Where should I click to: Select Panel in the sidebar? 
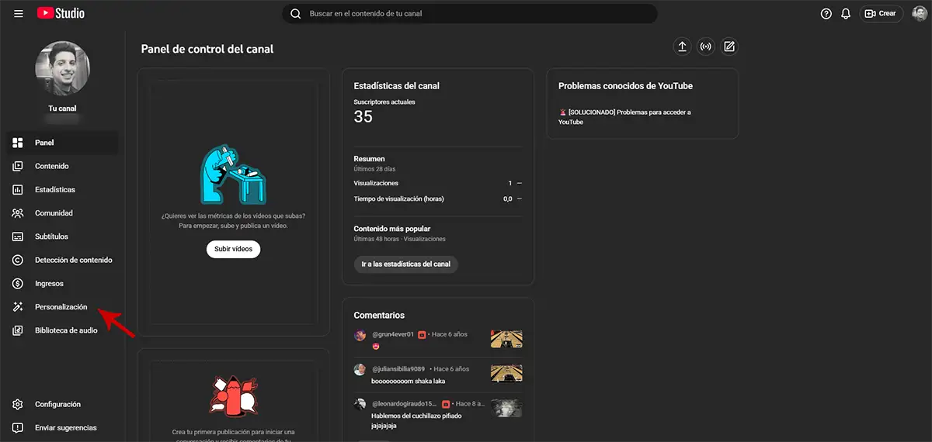point(62,143)
